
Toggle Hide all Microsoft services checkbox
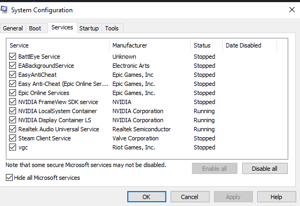pyautogui.click(x=9, y=178)
